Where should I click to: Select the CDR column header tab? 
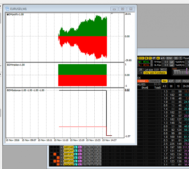click(178, 81)
